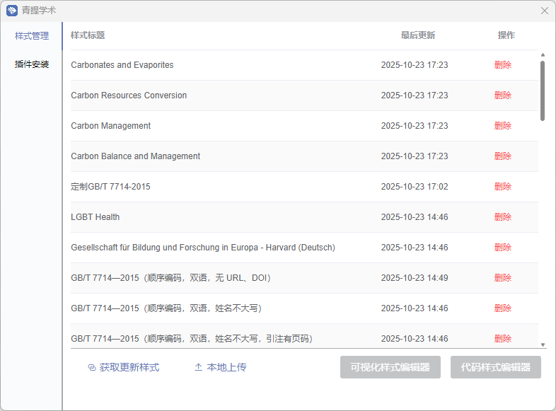The height and width of the screenshot is (411, 556).
Task: Delete the Carbon Resources Conversion style
Action: (x=502, y=95)
